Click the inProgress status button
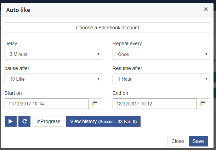 point(49,121)
